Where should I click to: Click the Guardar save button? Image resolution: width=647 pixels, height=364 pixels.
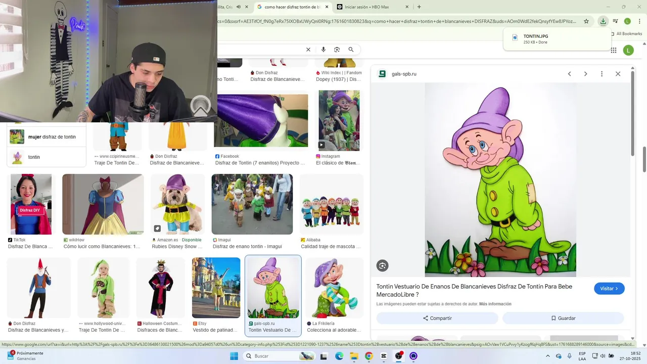(563, 318)
